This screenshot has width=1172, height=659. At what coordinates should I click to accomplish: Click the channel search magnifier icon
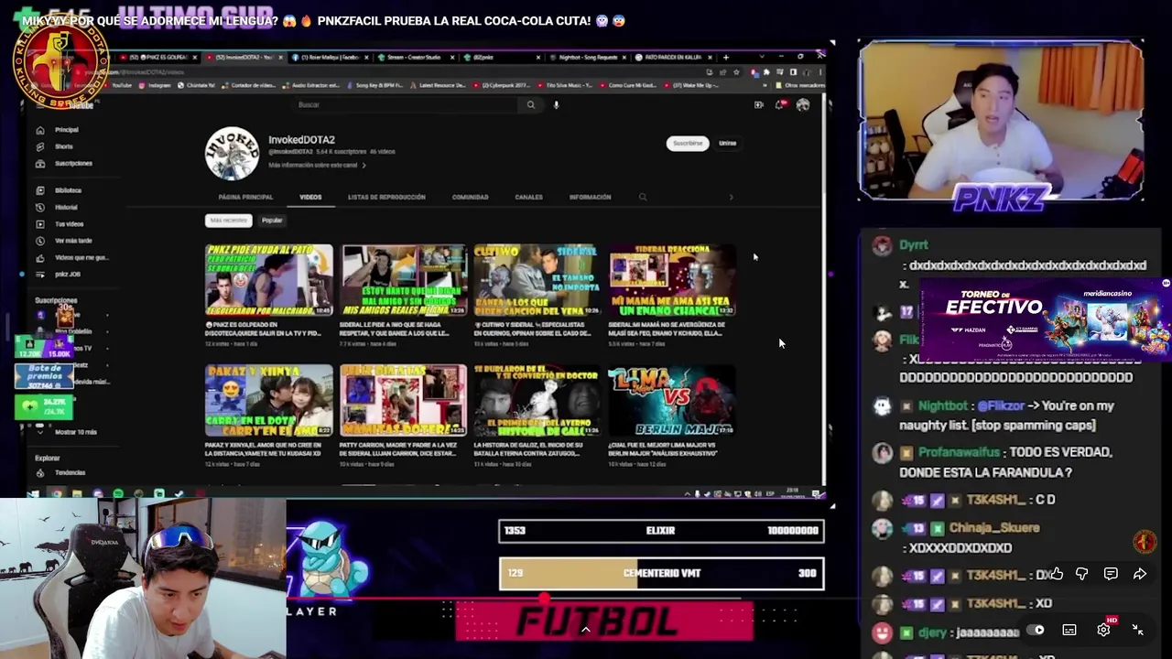tap(643, 197)
